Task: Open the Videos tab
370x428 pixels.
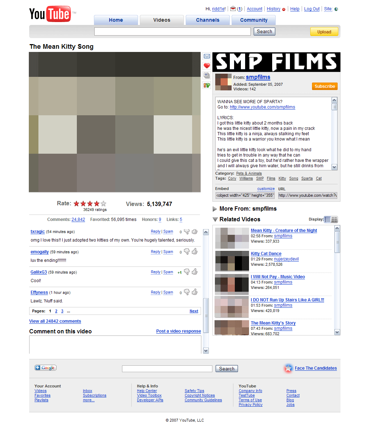Action: pyautogui.click(x=162, y=20)
